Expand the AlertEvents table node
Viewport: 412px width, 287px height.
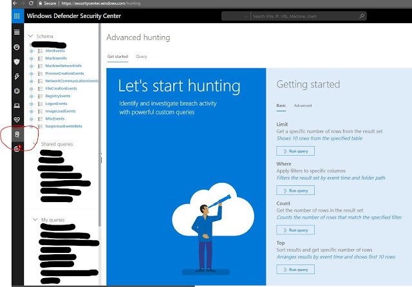tap(32, 51)
